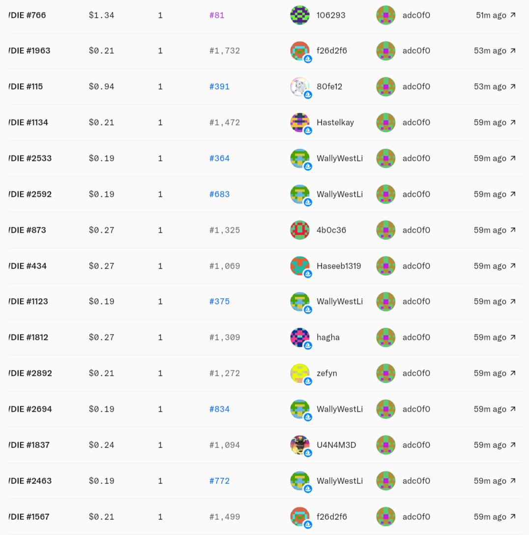Click rarity rank #1,309
The height and width of the screenshot is (535, 529).
coord(224,337)
